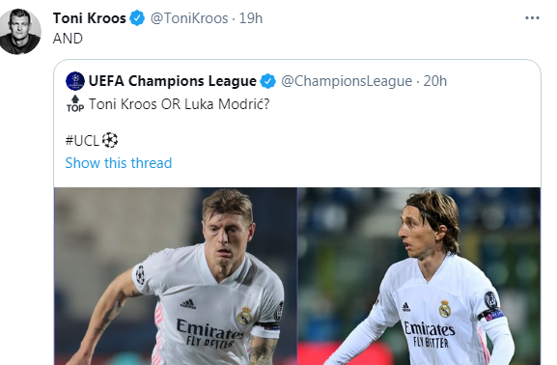Viewport: 557px width, 365px height.
Task: Open the Toni Kroos display name
Action: 90,18
